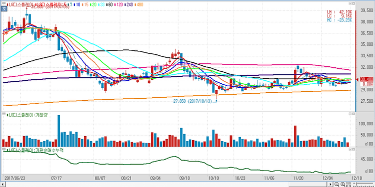Maximize the volume pane
This screenshot has width=375, height=187.
point(349,114)
